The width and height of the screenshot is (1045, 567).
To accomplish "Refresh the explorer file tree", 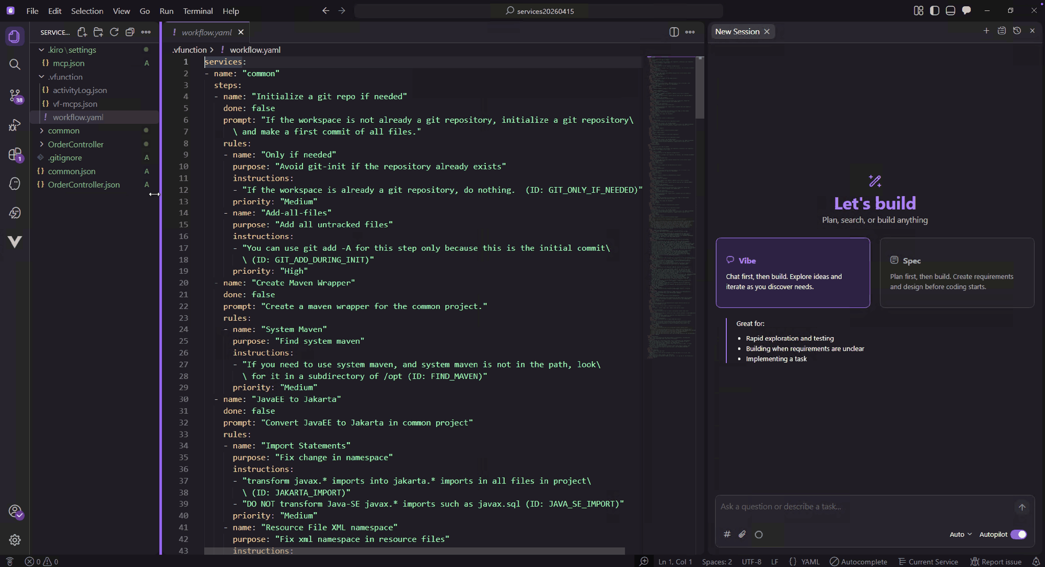I will 114,32.
